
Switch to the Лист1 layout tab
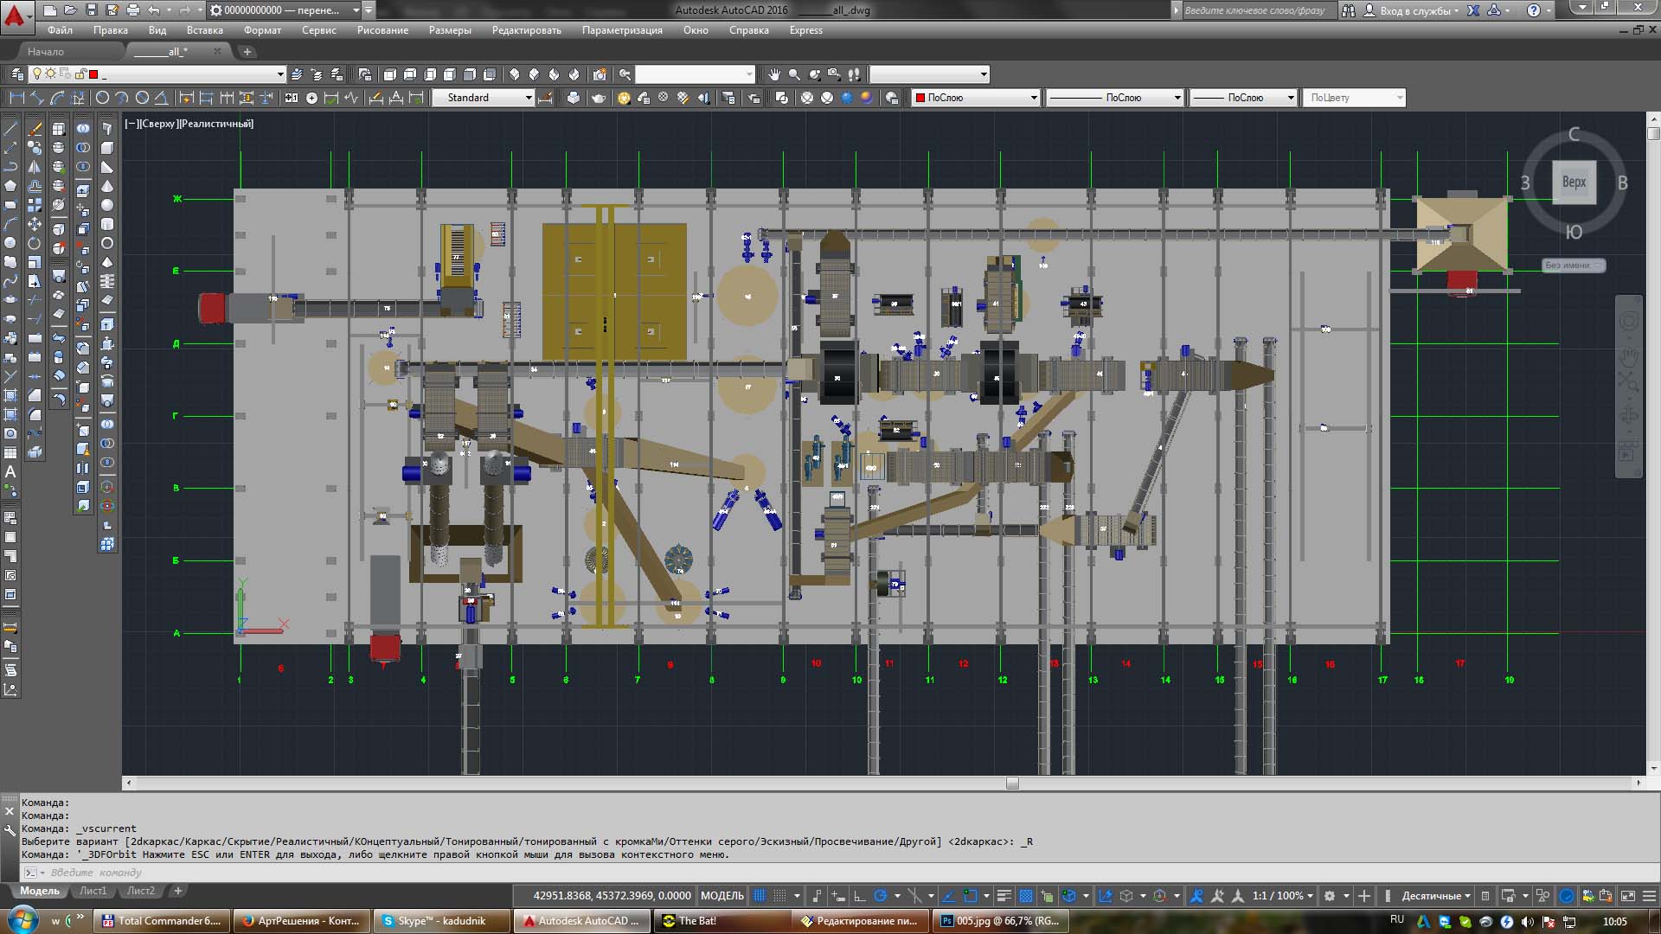pyautogui.click(x=93, y=891)
